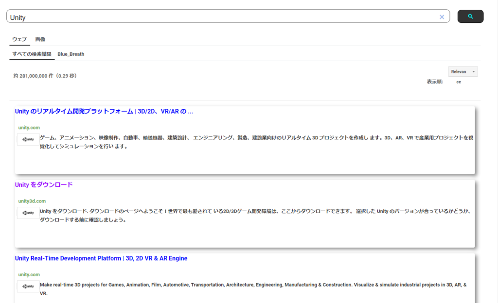Click the magnifier search button
The width and height of the screenshot is (498, 303).
(x=470, y=17)
